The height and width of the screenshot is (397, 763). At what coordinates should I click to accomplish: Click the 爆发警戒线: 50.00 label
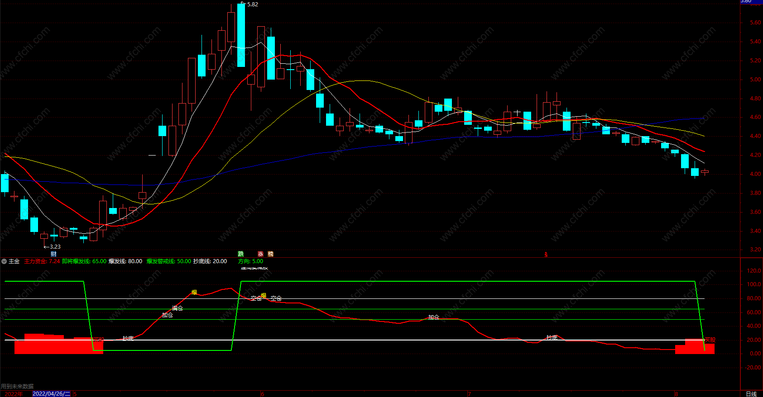click(x=168, y=261)
